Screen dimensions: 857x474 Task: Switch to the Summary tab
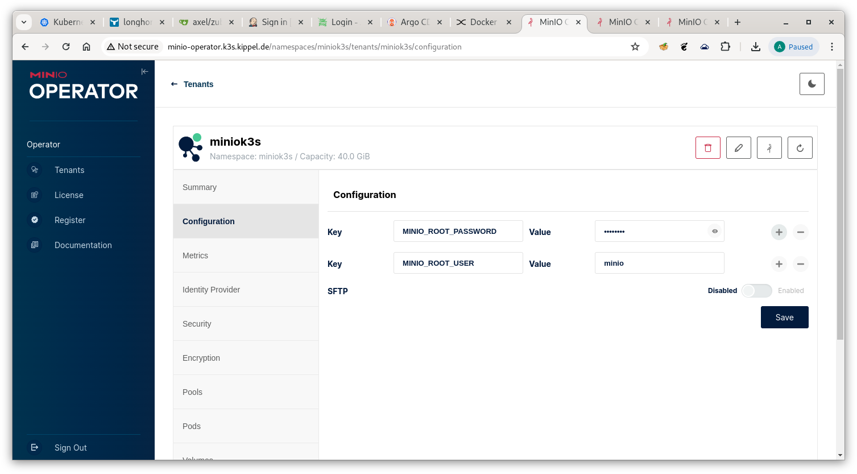[246, 187]
